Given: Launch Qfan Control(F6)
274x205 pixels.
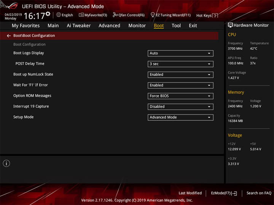Looking at the screenshot, I should coord(131,15).
